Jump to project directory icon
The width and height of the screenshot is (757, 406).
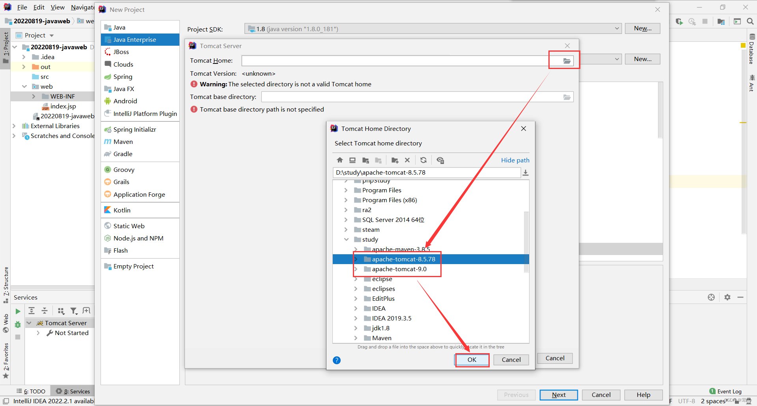365,160
